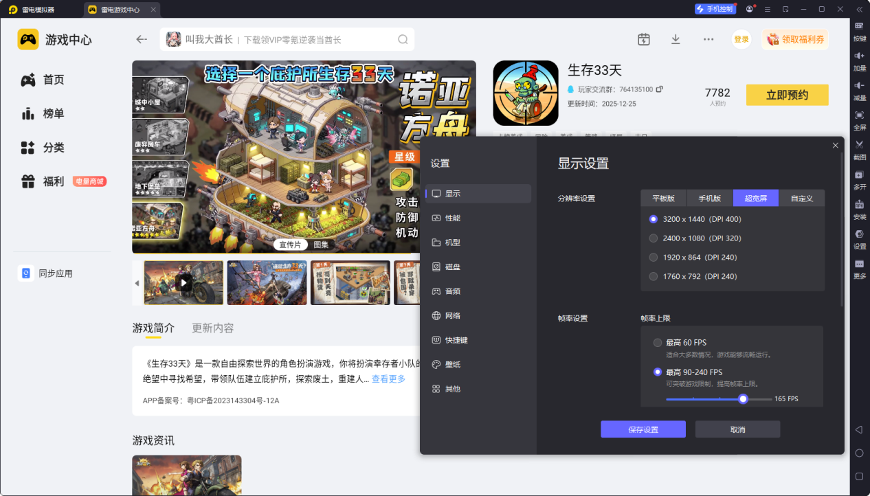Screen dimensions: 870x496
Task: Switch to the 手机版 resolution tab
Action: tap(710, 198)
